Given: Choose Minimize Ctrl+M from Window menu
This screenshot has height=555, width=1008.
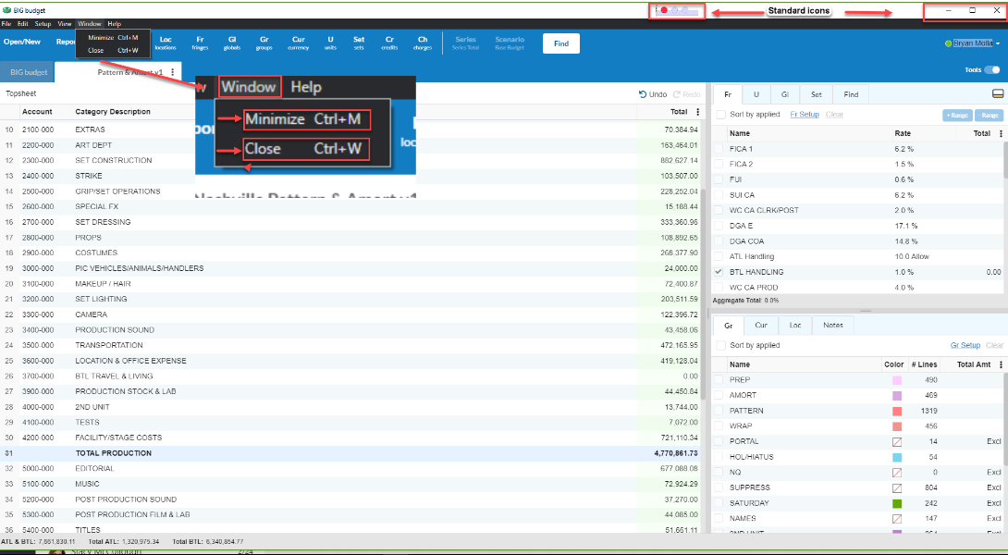Looking at the screenshot, I should pos(113,37).
